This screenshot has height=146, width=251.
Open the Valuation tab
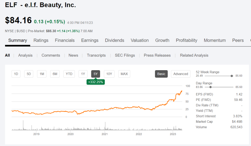[140, 40]
